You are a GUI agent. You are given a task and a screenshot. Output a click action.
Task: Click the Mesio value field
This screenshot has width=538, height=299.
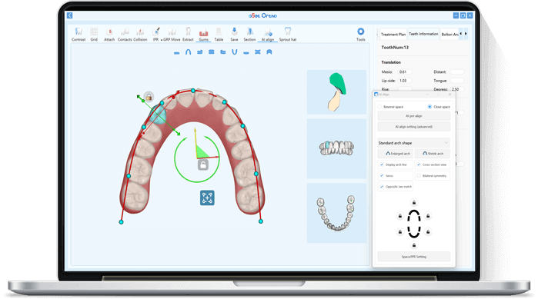point(405,72)
